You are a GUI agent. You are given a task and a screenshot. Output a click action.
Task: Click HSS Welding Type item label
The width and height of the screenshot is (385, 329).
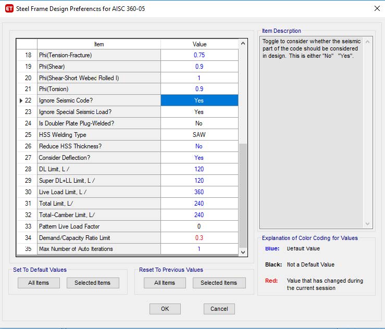tap(63, 135)
